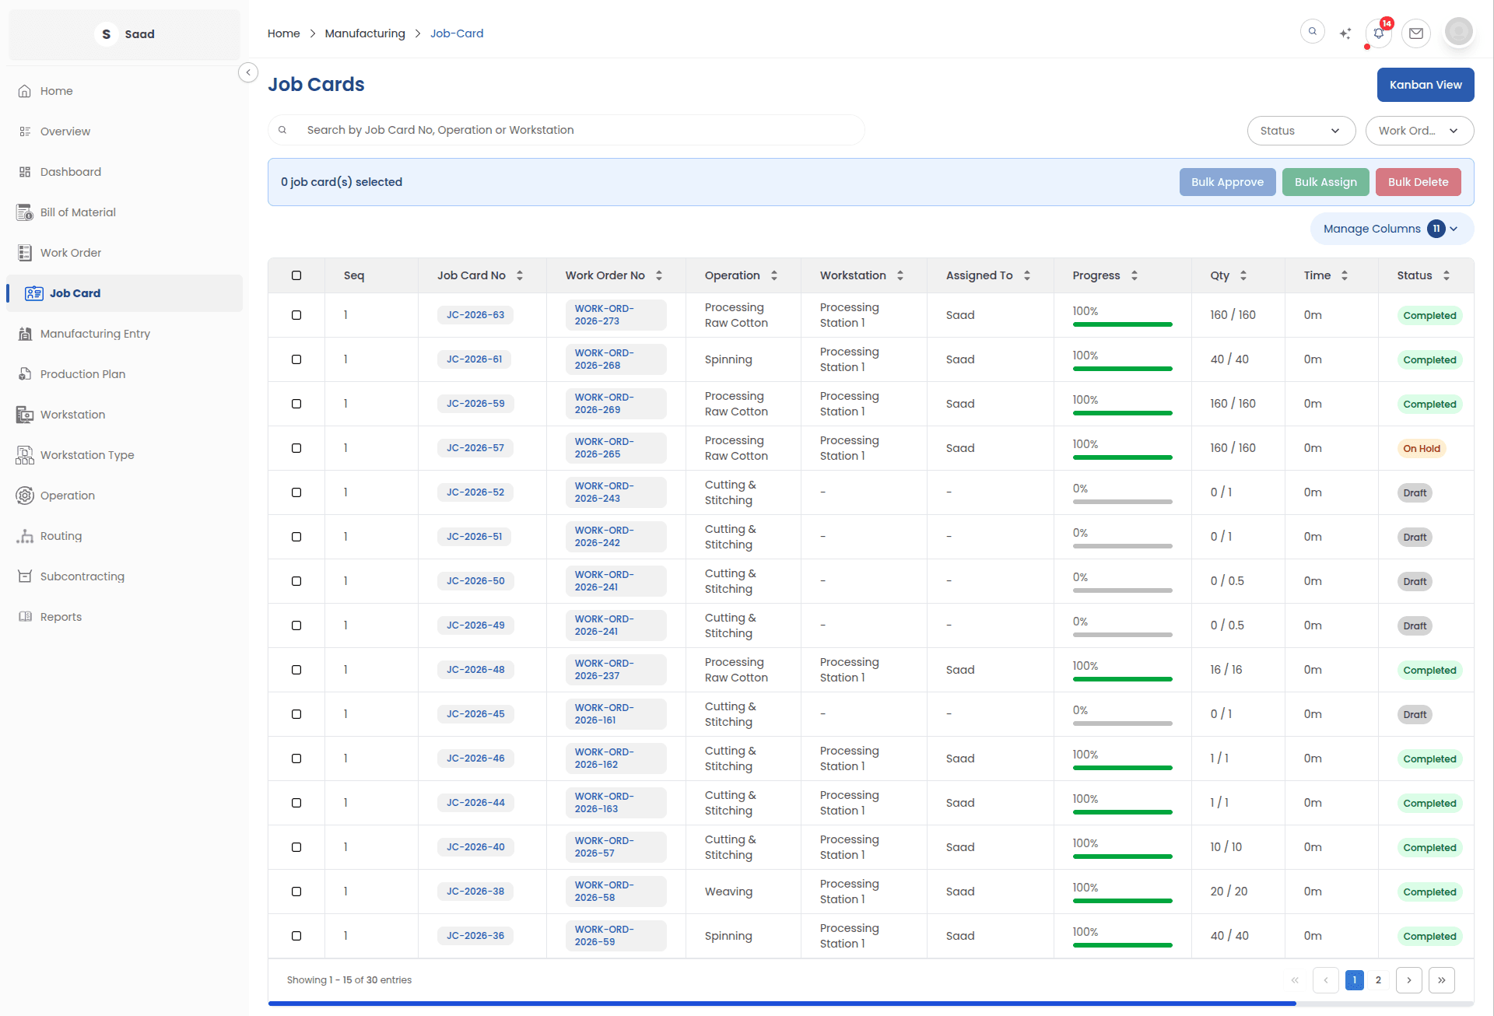Open notifications via the bell icon
1494x1016 pixels.
point(1377,33)
